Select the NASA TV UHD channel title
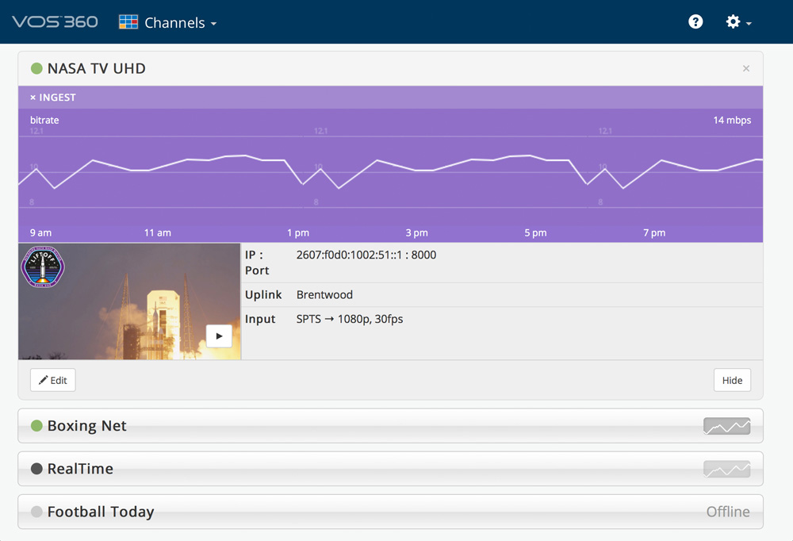This screenshot has height=541, width=793. coord(97,68)
